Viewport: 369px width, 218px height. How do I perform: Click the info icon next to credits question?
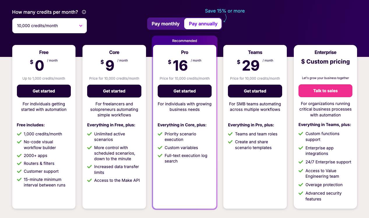point(84,12)
